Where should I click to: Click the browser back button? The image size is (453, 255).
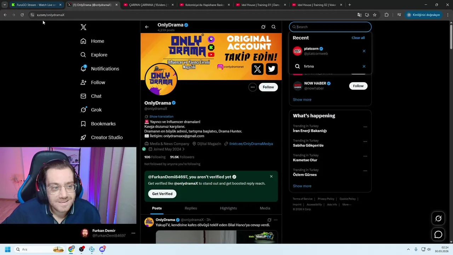point(5,15)
